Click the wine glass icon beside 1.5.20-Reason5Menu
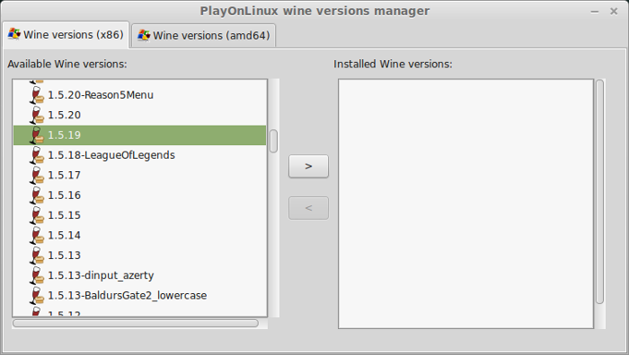629x355 pixels. point(37,95)
